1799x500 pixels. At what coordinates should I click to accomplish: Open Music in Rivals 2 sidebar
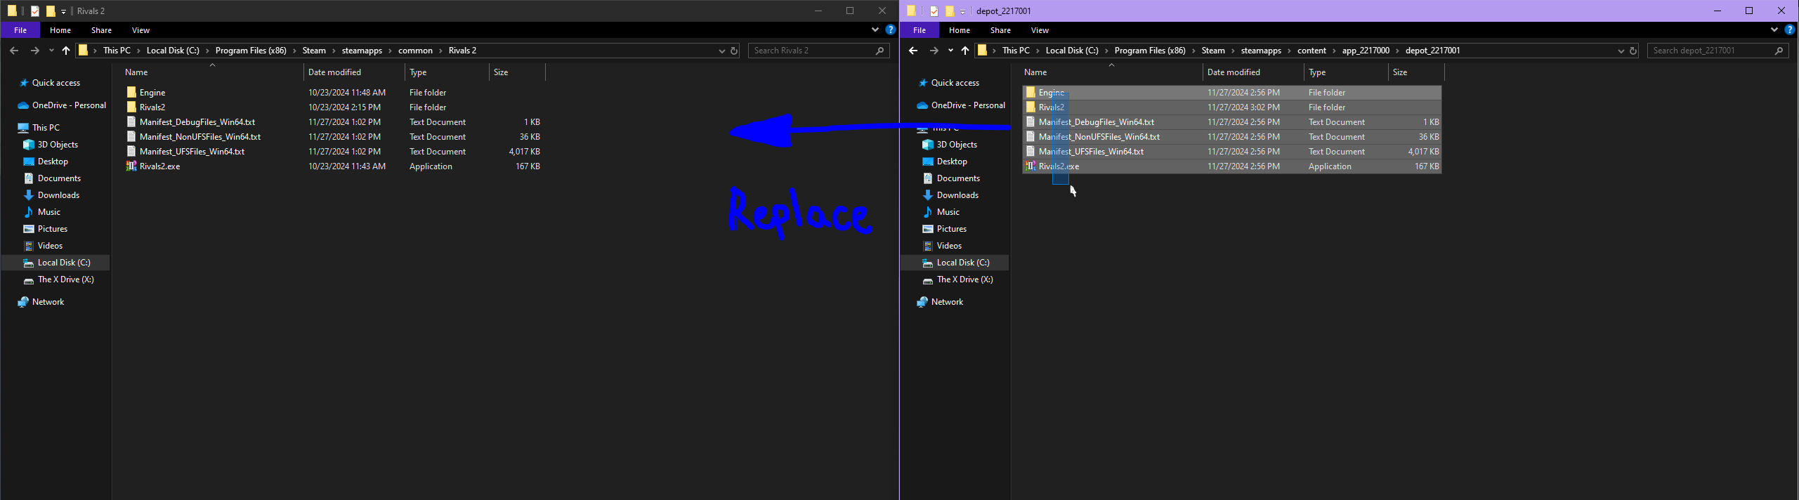[48, 212]
